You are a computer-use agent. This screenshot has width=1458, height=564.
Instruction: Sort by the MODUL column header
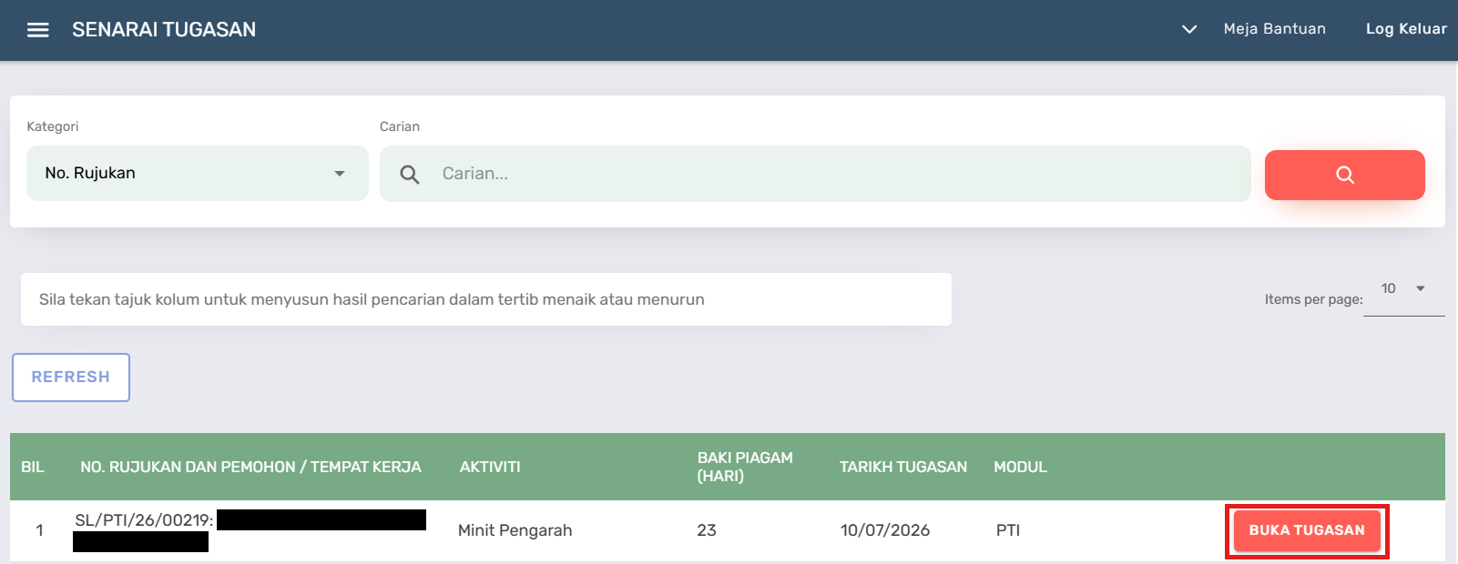point(1020,467)
